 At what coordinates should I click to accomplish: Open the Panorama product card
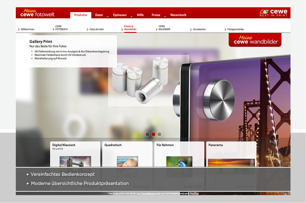tap(231, 154)
